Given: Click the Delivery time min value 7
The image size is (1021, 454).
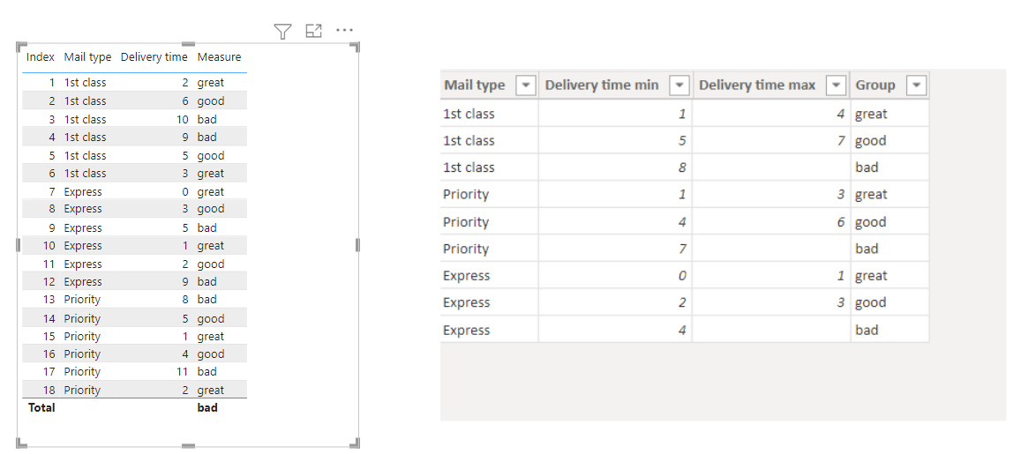Looking at the screenshot, I should (682, 249).
